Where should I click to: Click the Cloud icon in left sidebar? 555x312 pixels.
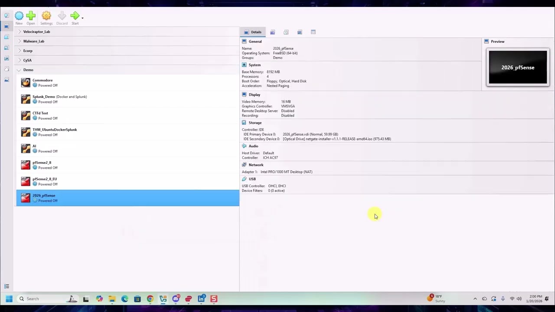(x=7, y=69)
